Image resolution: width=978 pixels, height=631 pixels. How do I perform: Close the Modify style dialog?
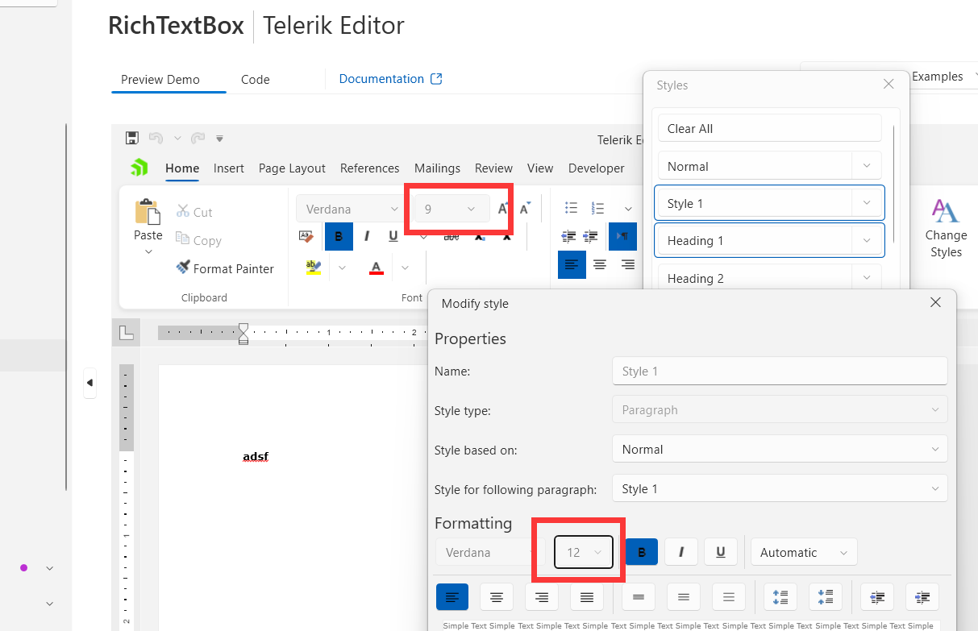click(x=935, y=302)
